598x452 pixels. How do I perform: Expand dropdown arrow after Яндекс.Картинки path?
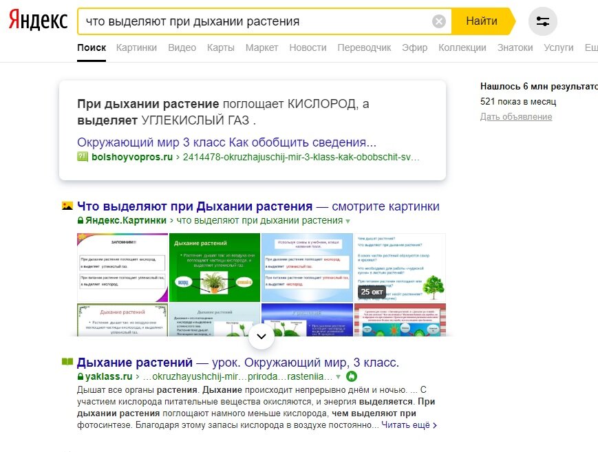pyautogui.click(x=348, y=222)
